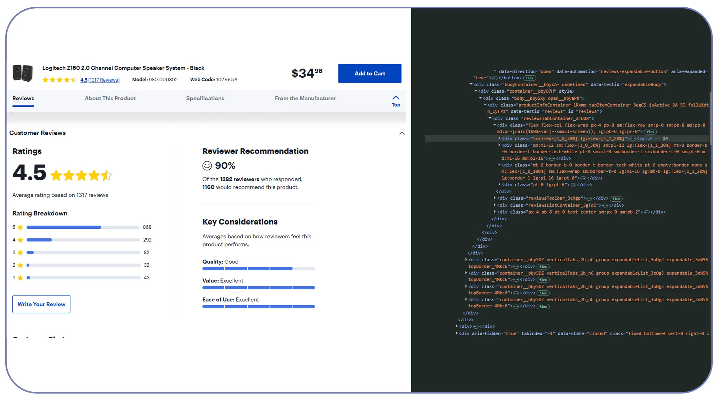This screenshot has width=718, height=400.
Task: Switch to the Specifications tab
Action: [x=205, y=98]
